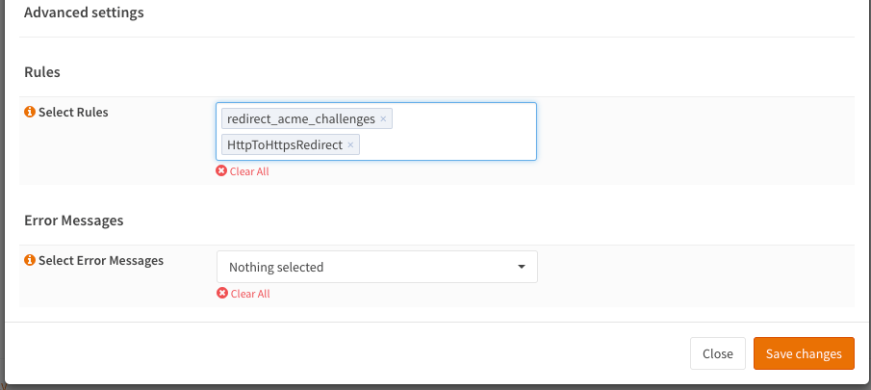Click the Error Messages section heading
Viewport: 871px width, 390px height.
coord(74,220)
